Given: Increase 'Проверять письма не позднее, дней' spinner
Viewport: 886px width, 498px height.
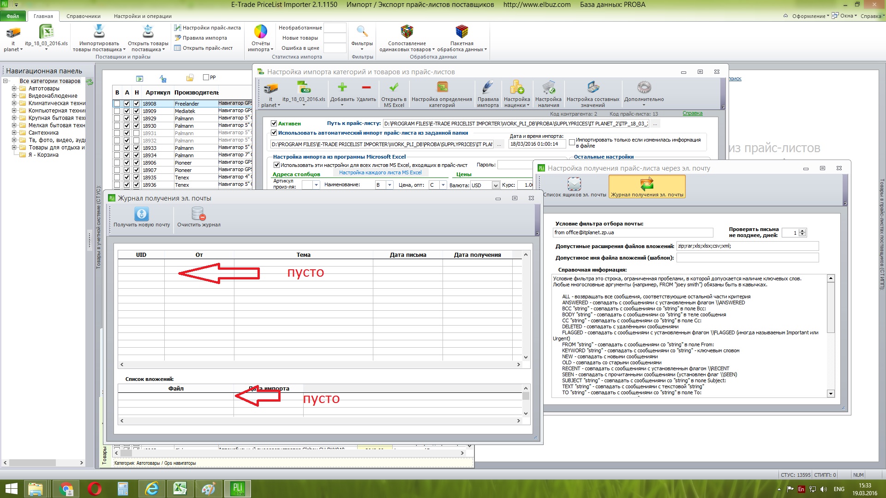Looking at the screenshot, I should click(x=802, y=231).
